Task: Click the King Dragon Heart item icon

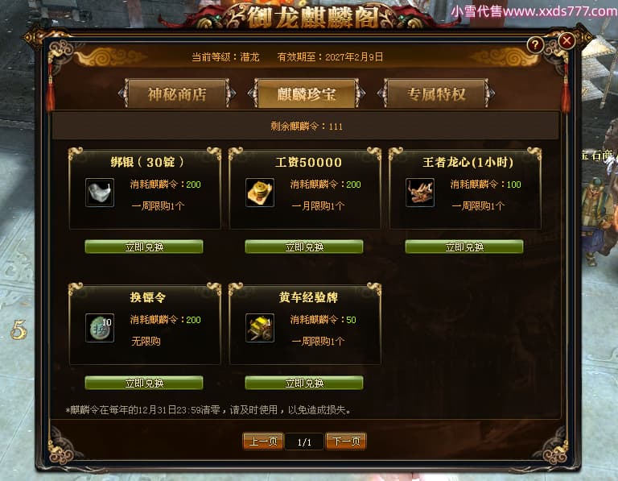Action: pos(420,193)
